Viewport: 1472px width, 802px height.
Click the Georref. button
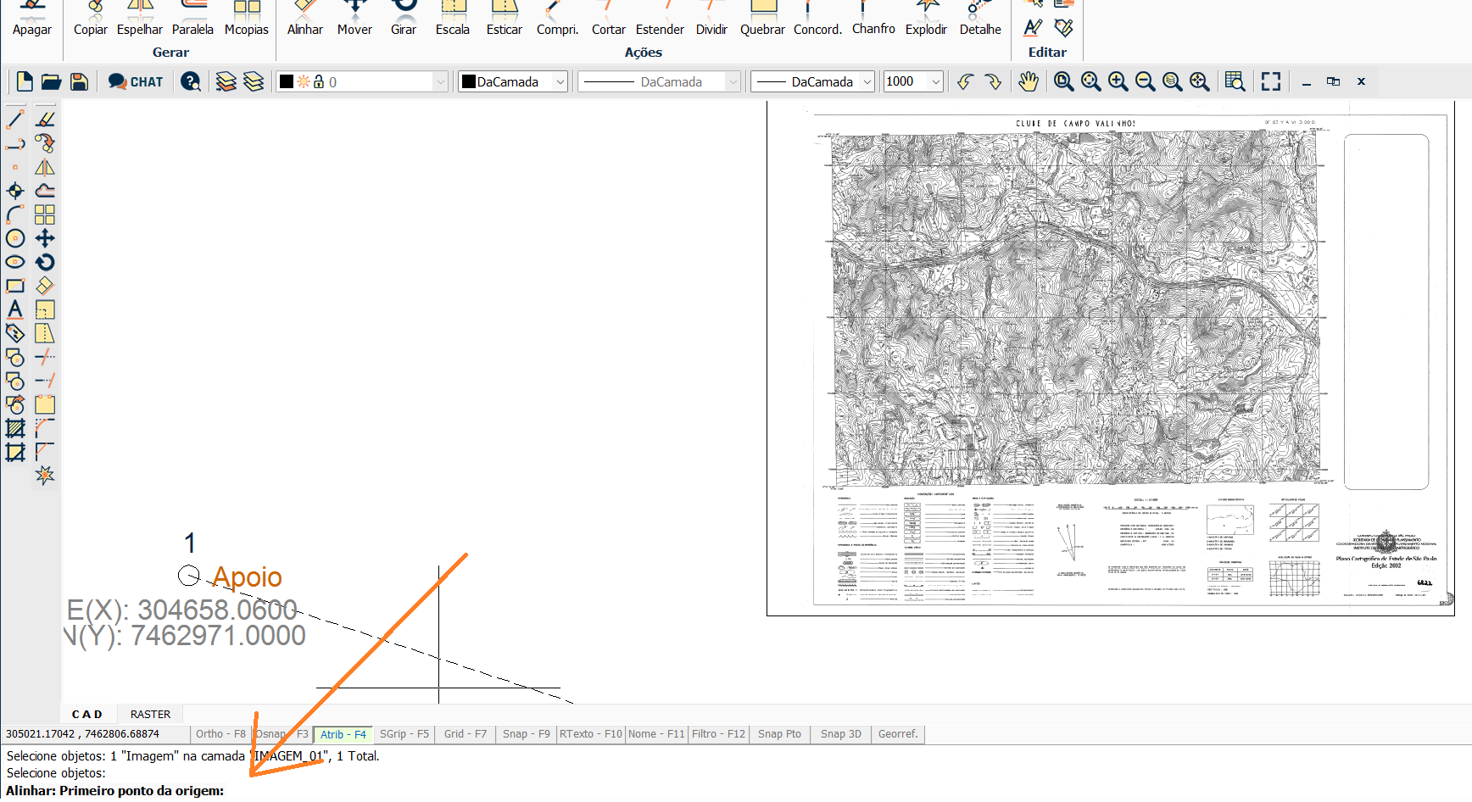(898, 734)
